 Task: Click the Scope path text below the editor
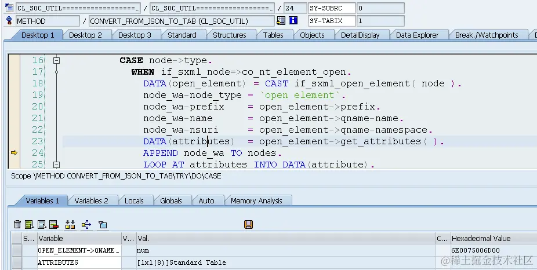pos(116,176)
